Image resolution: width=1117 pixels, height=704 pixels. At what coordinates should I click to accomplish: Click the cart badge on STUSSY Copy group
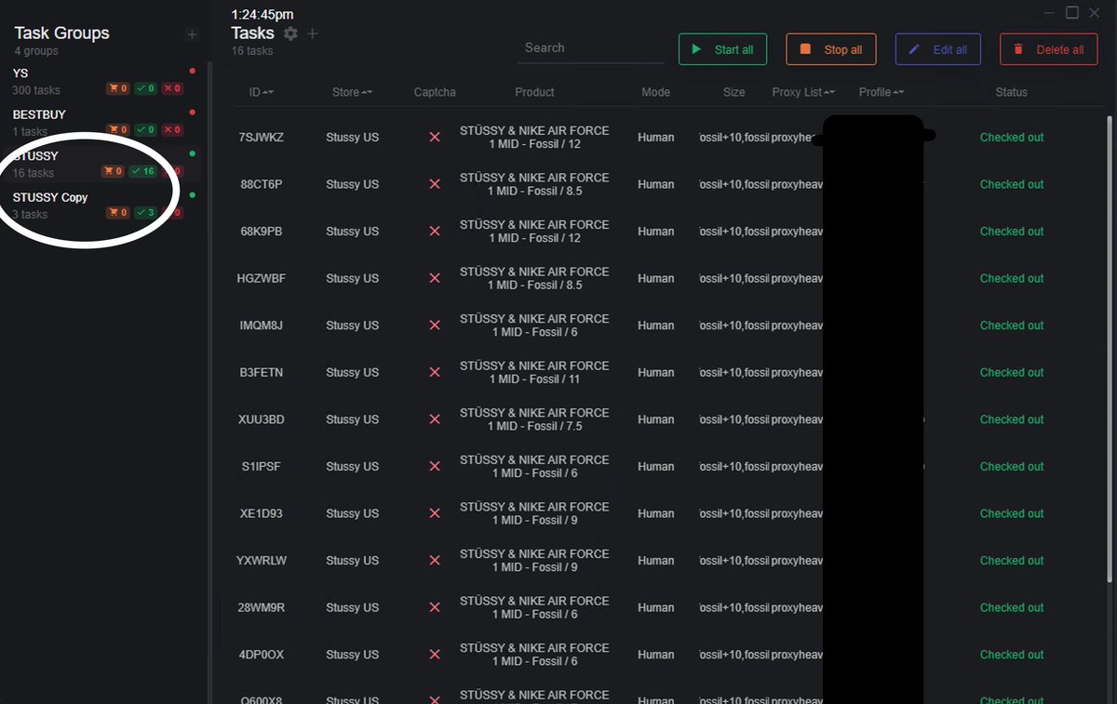click(x=117, y=212)
